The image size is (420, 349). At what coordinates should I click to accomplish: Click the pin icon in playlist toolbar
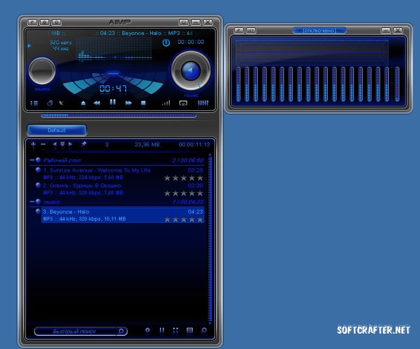[84, 144]
